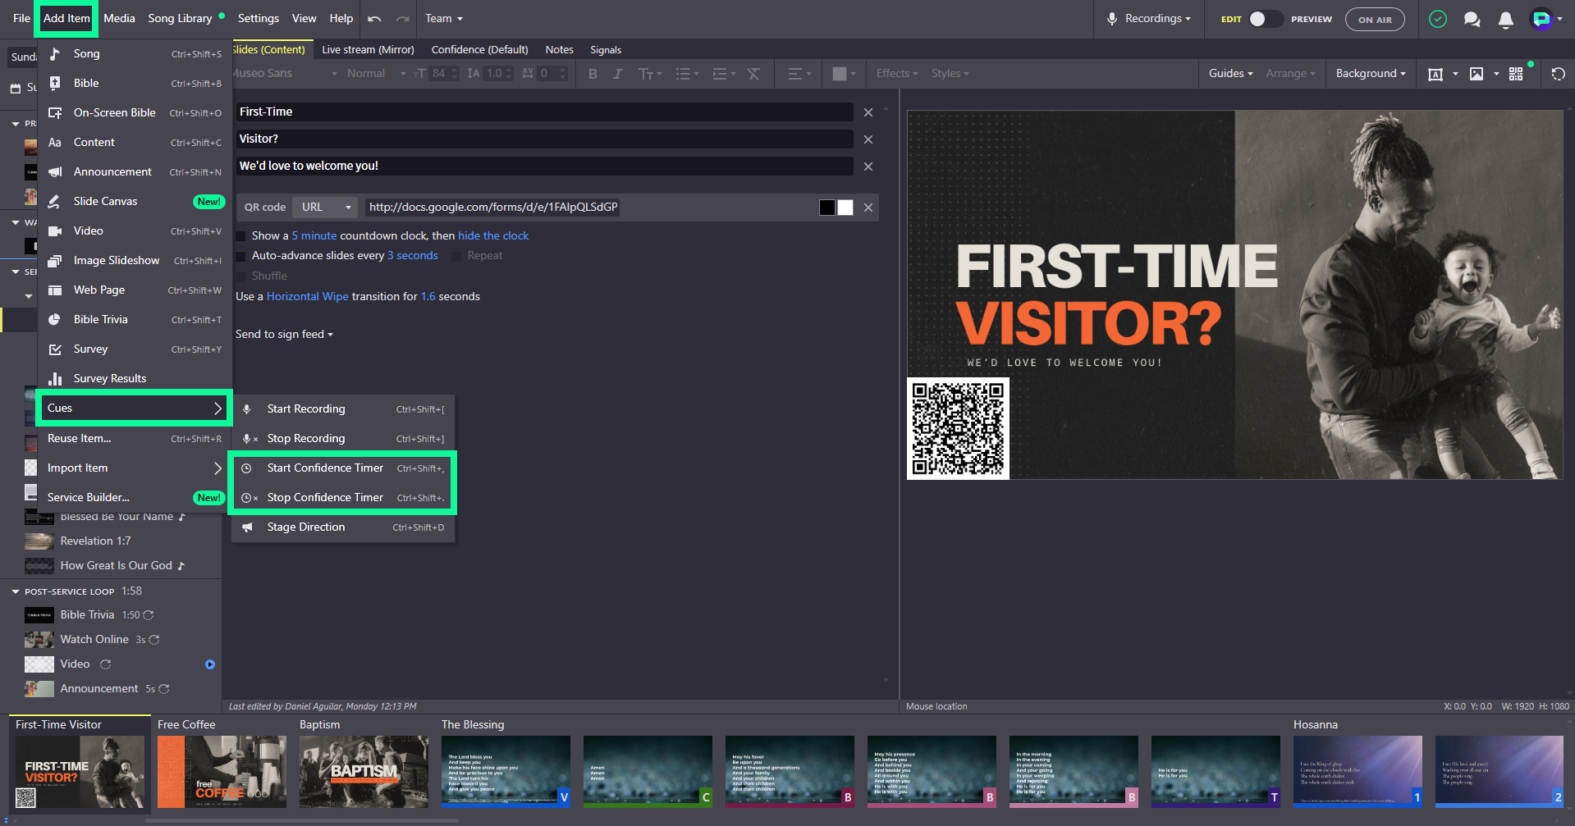The width and height of the screenshot is (1575, 826).
Task: Toggle italic text formatting
Action: click(617, 74)
